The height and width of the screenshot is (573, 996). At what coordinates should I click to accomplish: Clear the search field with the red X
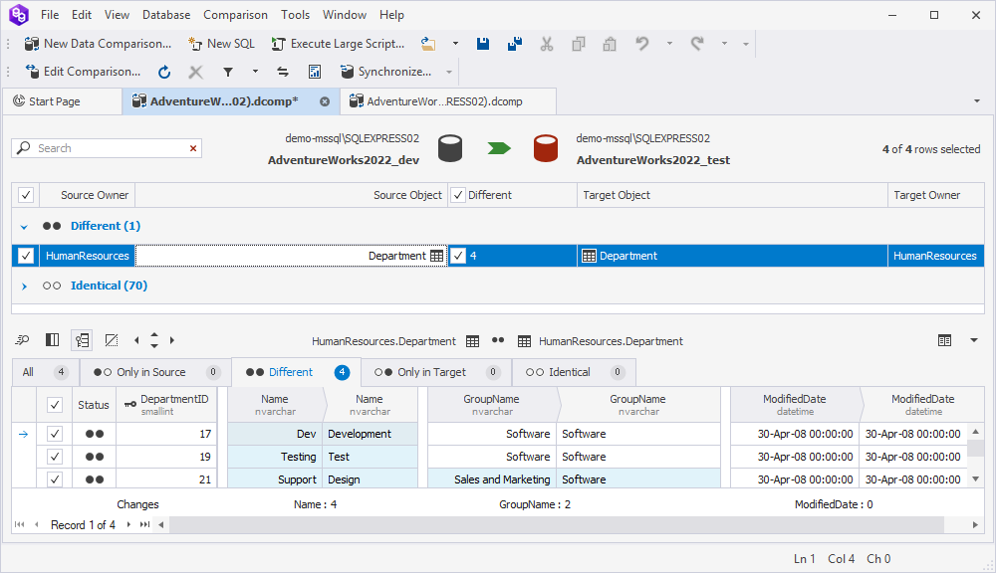click(193, 148)
